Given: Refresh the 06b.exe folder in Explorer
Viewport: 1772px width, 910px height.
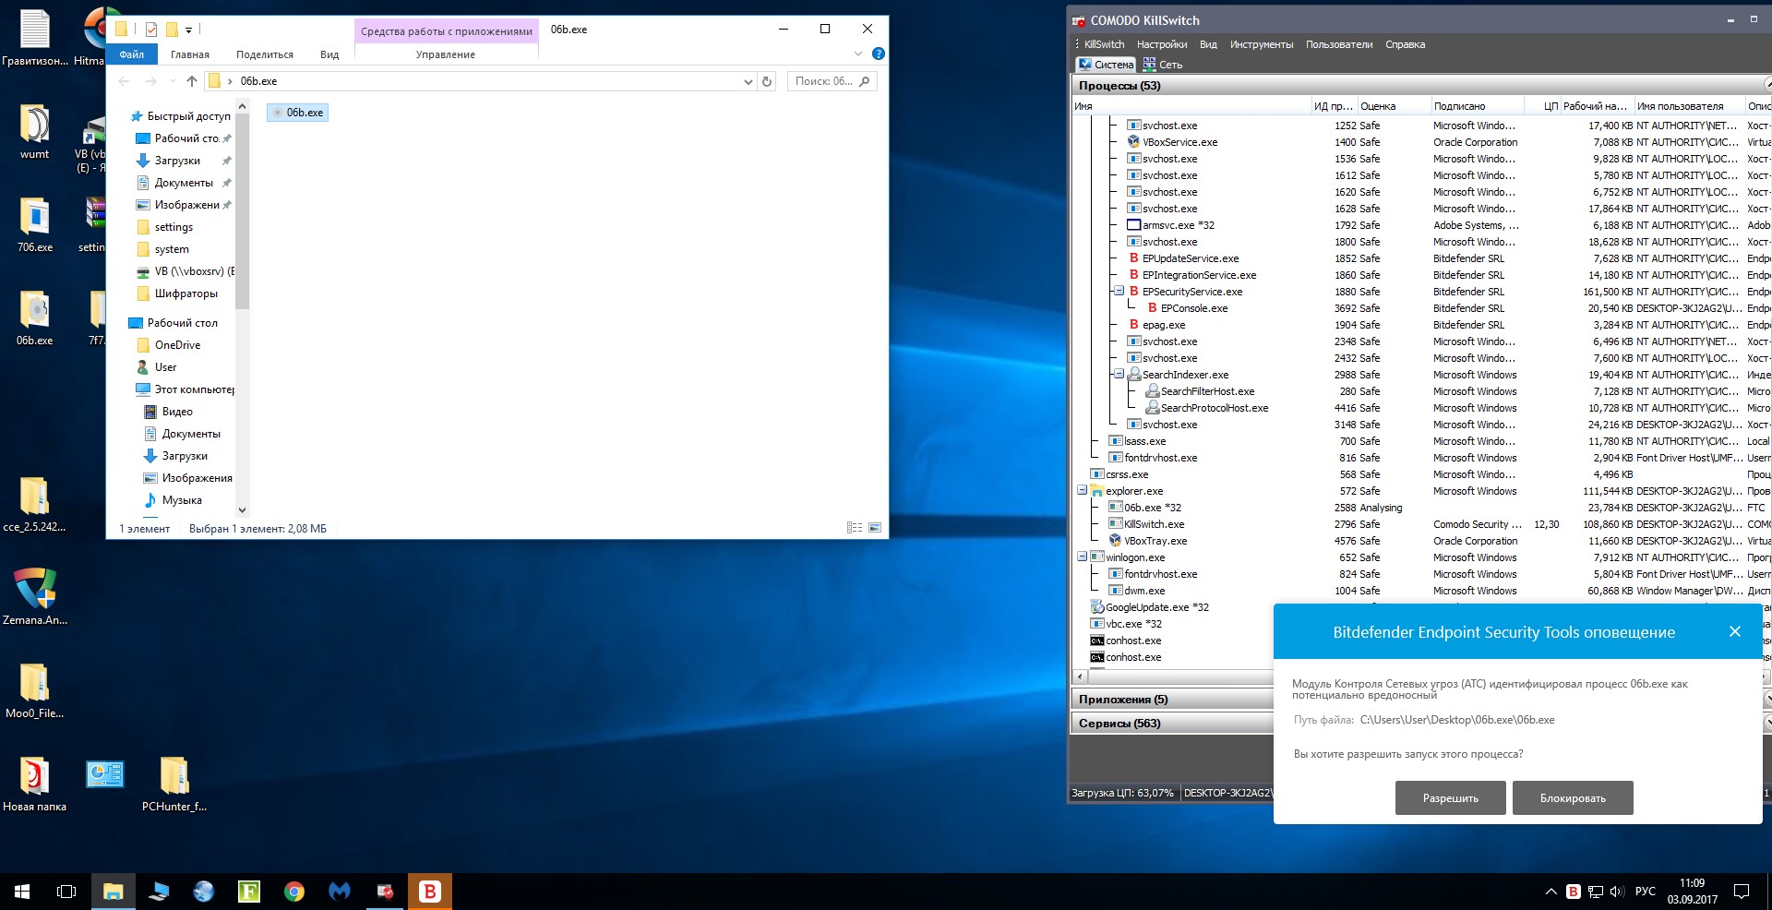Looking at the screenshot, I should tap(766, 81).
